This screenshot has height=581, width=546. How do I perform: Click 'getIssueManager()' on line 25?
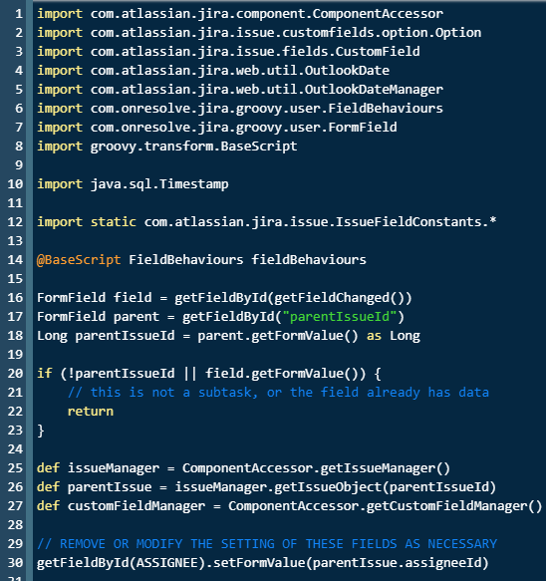click(x=385, y=468)
